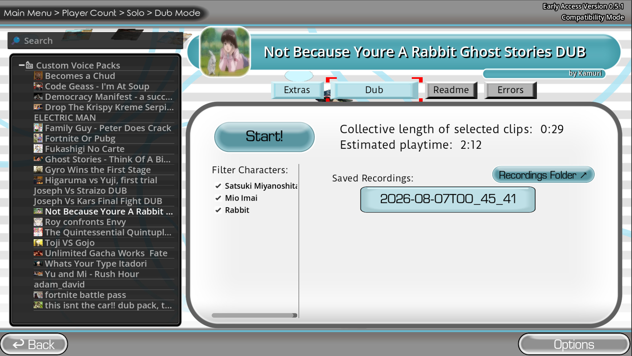Open the Recordings Folder
Image resolution: width=632 pixels, height=356 pixels.
pos(543,175)
